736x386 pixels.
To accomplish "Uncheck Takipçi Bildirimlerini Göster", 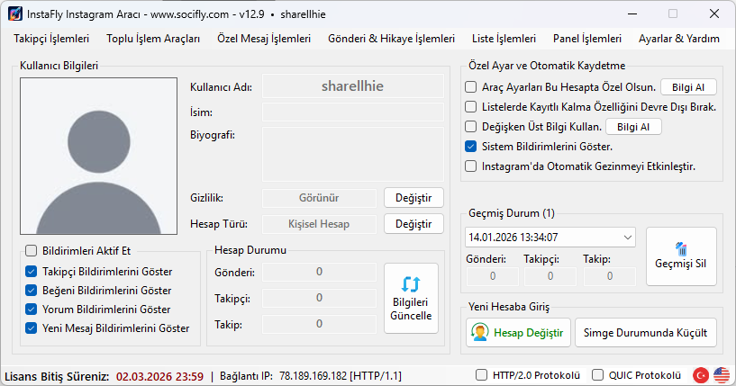I will coord(31,272).
